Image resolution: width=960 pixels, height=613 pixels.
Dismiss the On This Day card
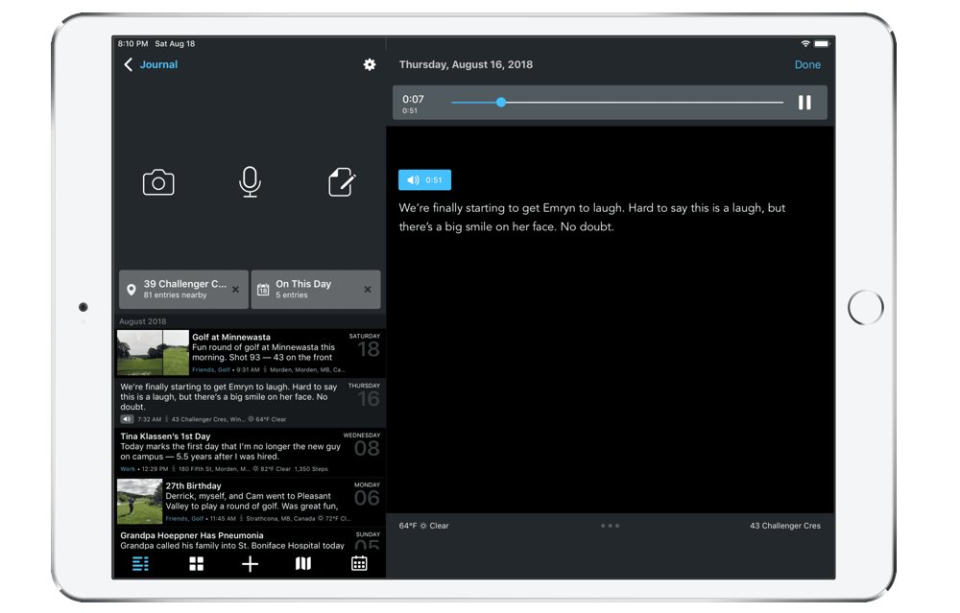[x=368, y=290]
